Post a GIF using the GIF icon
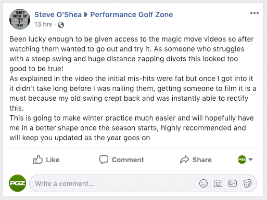 tap(233, 183)
